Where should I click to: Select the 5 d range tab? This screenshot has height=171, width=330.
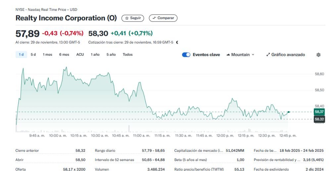click(x=33, y=54)
